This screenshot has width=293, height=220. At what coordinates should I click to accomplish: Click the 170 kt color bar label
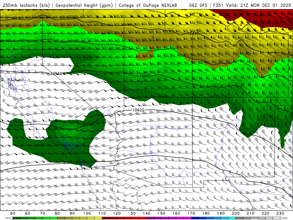click(191, 213)
